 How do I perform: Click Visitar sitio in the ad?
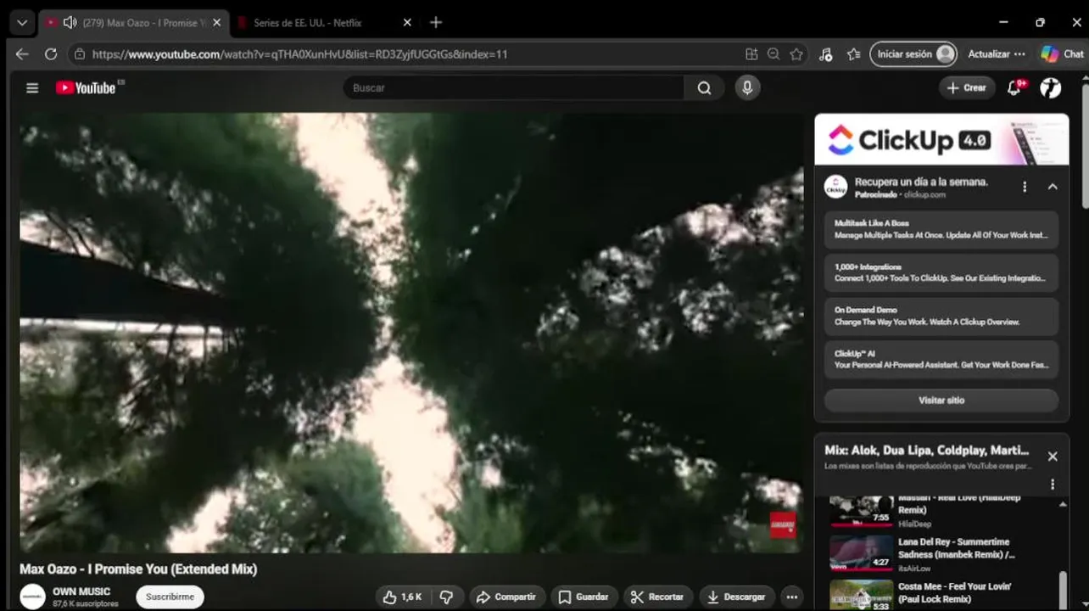tap(941, 400)
